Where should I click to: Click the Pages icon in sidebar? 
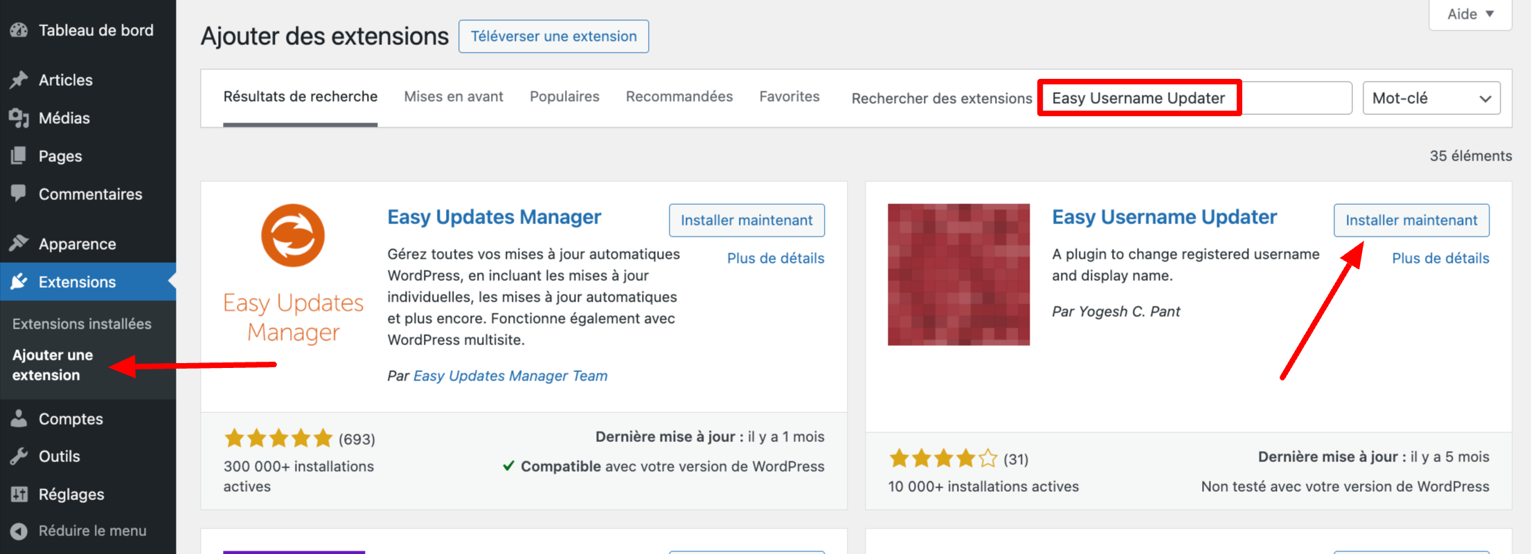pyautogui.click(x=19, y=156)
